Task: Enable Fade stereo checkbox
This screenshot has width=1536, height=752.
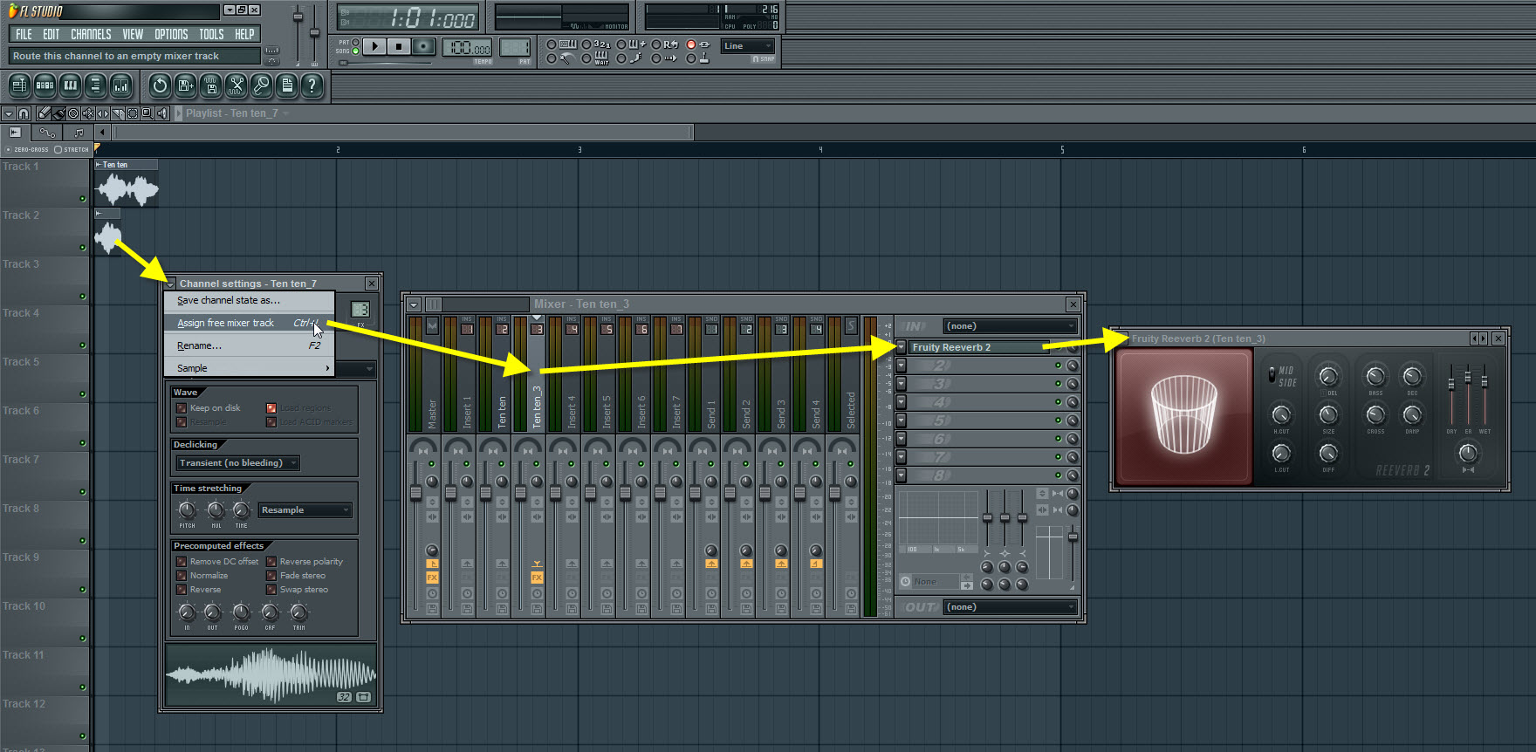Action: pos(271,576)
